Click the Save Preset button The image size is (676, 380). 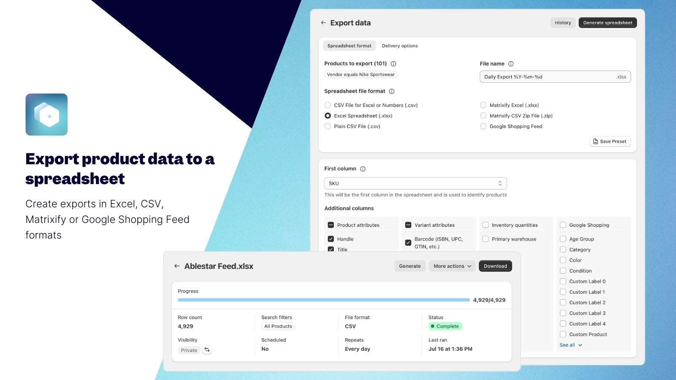pos(610,141)
